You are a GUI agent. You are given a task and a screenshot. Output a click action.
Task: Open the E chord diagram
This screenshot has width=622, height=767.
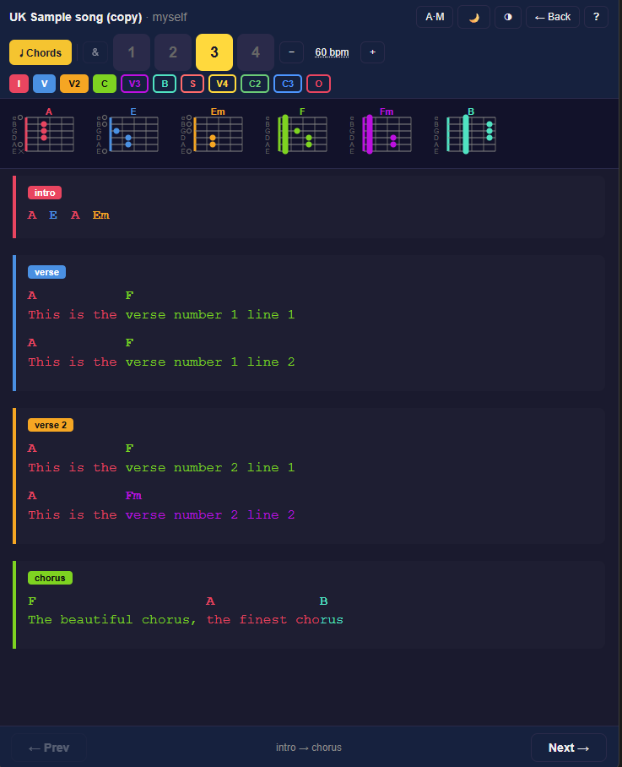click(127, 131)
